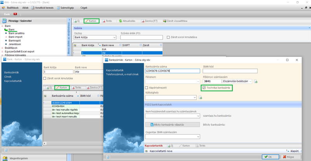The width and height of the screenshot is (311, 161).
Task: Toggle Zárolt sorok kimutatása in main filter
Action: pyautogui.click(x=168, y=37)
